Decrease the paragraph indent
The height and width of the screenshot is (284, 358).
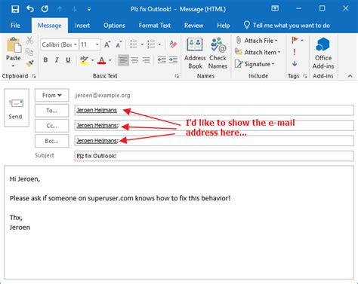162,60
